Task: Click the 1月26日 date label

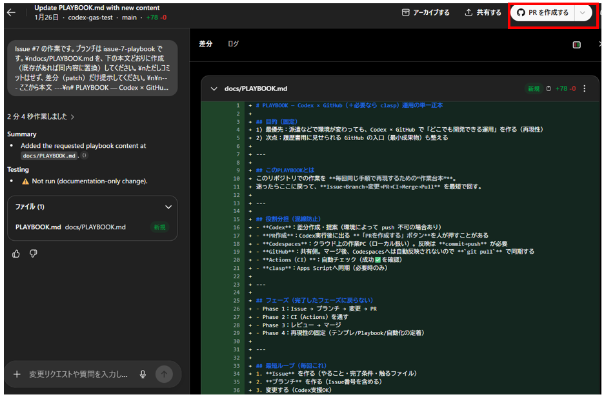Action: [46, 17]
